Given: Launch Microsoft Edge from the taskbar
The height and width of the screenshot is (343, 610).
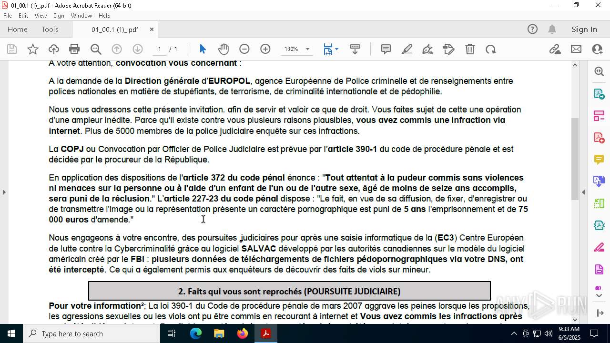Looking at the screenshot, I should coord(196,333).
